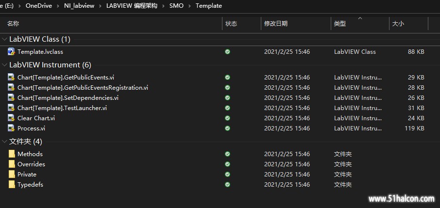The height and width of the screenshot is (208, 440).
Task: Select Chart[Template].GetPublicEventsRegistration.vi file name
Action: pos(83,87)
